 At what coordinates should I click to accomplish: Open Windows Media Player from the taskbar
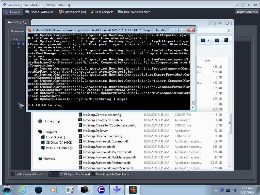(53, 190)
